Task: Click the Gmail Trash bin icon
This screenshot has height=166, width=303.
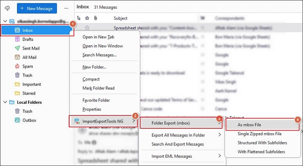Action: pos(17,75)
